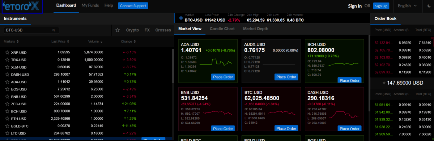Open the Market Depth tab
Screen dimensions: 434x141
[256, 29]
